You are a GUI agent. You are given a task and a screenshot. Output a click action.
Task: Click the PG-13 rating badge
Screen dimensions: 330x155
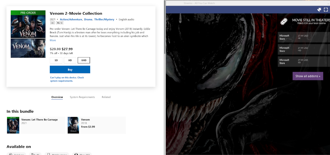point(60,23)
